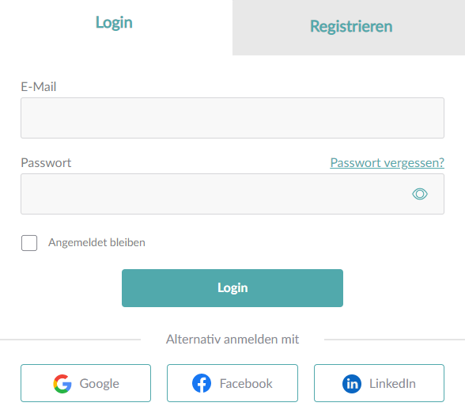The height and width of the screenshot is (414, 465).
Task: Click the E-Mail field label
Action: pos(39,86)
